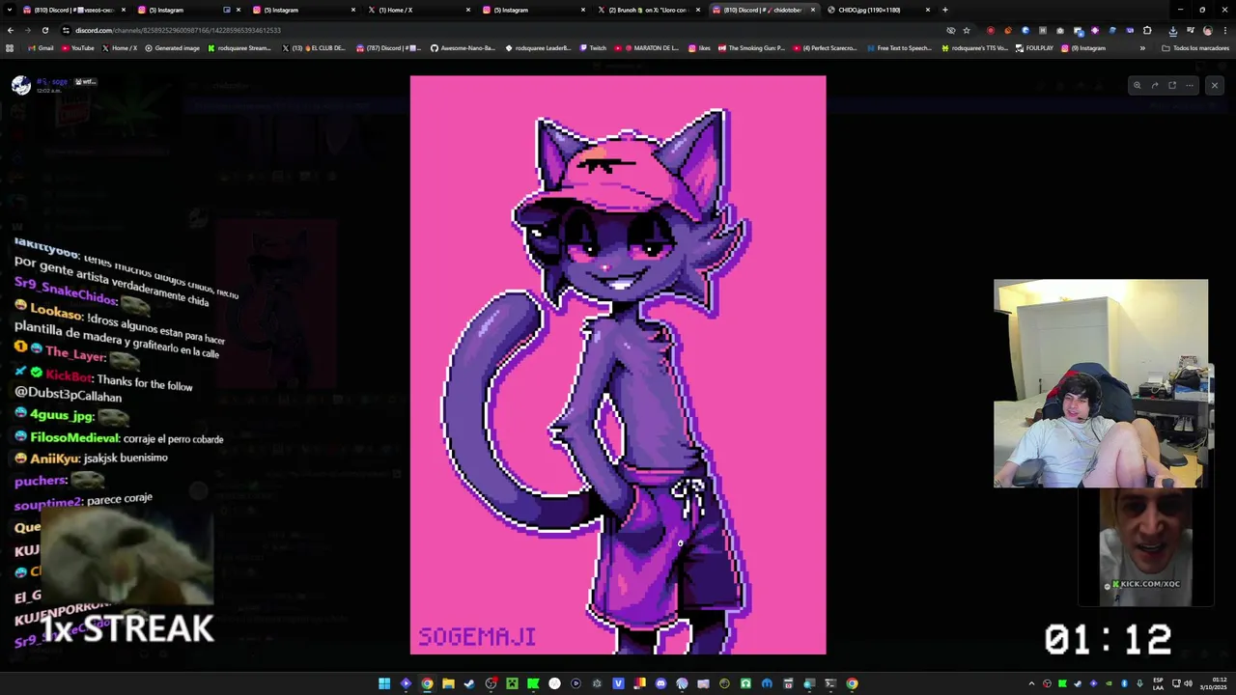Image resolution: width=1236 pixels, height=695 pixels.
Task: Open image in browser via viewer icon
Action: (x=1172, y=85)
